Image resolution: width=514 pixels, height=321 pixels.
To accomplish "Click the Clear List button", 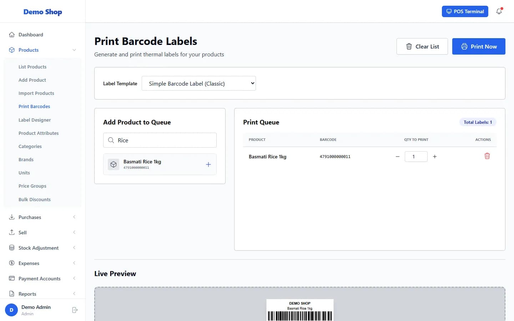I will coord(422,46).
